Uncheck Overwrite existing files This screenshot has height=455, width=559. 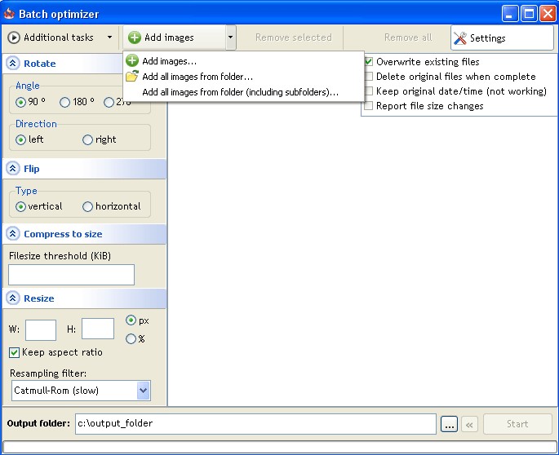[369, 62]
